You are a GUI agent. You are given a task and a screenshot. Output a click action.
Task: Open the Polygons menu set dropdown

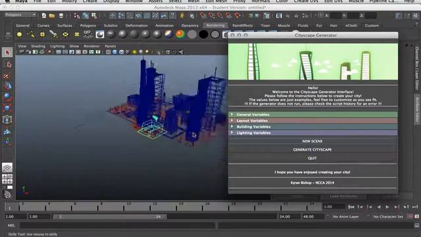pyautogui.click(x=20, y=14)
